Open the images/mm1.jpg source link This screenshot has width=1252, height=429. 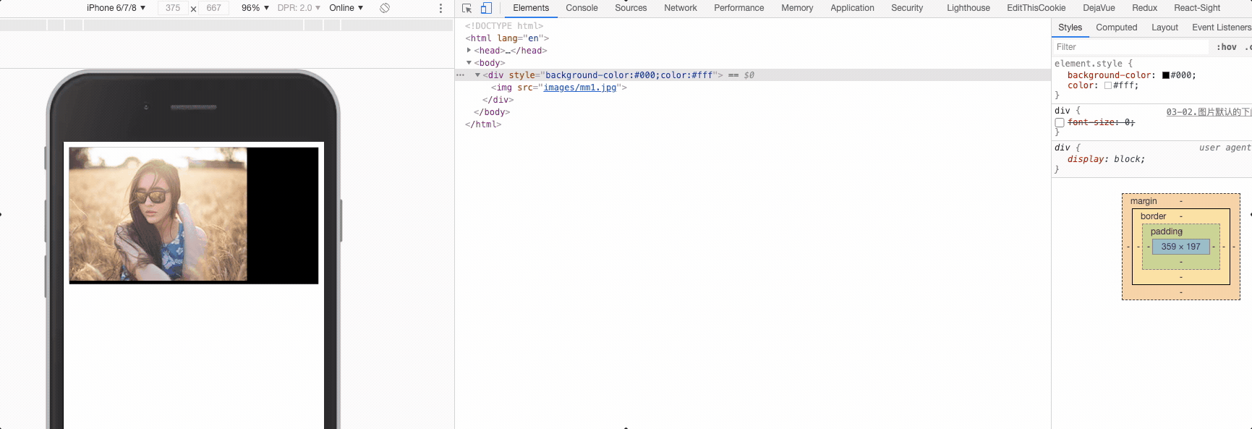pos(579,88)
